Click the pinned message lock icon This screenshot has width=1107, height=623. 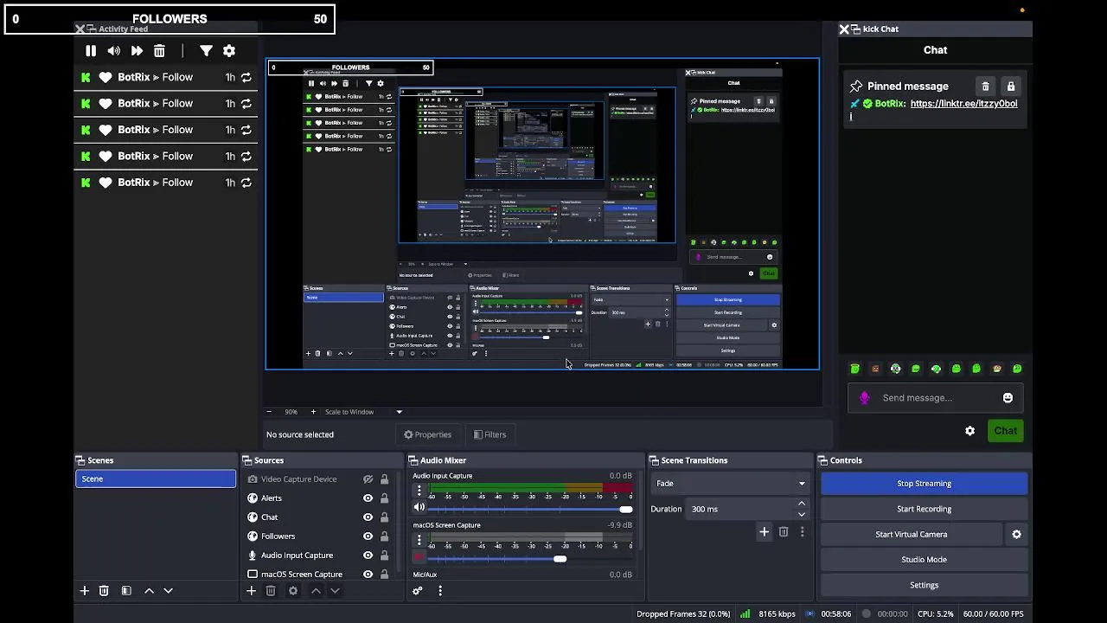[1010, 87]
